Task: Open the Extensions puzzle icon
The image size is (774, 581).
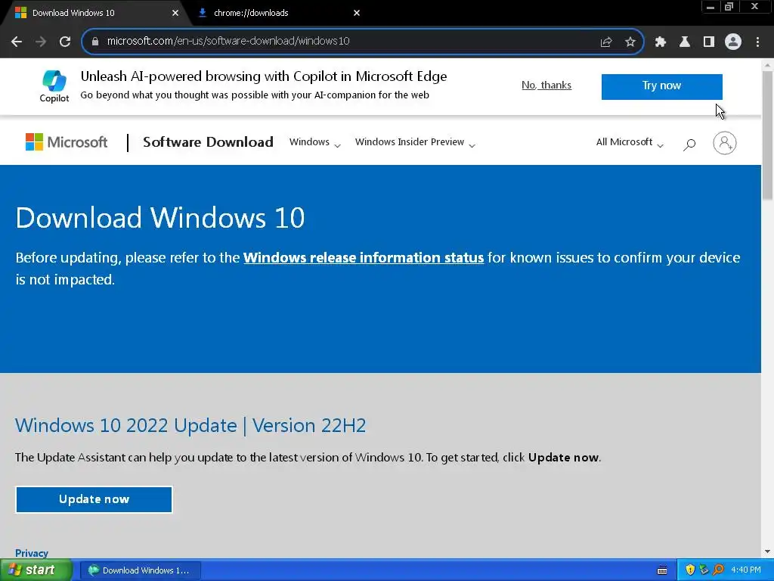Action: coord(661,42)
